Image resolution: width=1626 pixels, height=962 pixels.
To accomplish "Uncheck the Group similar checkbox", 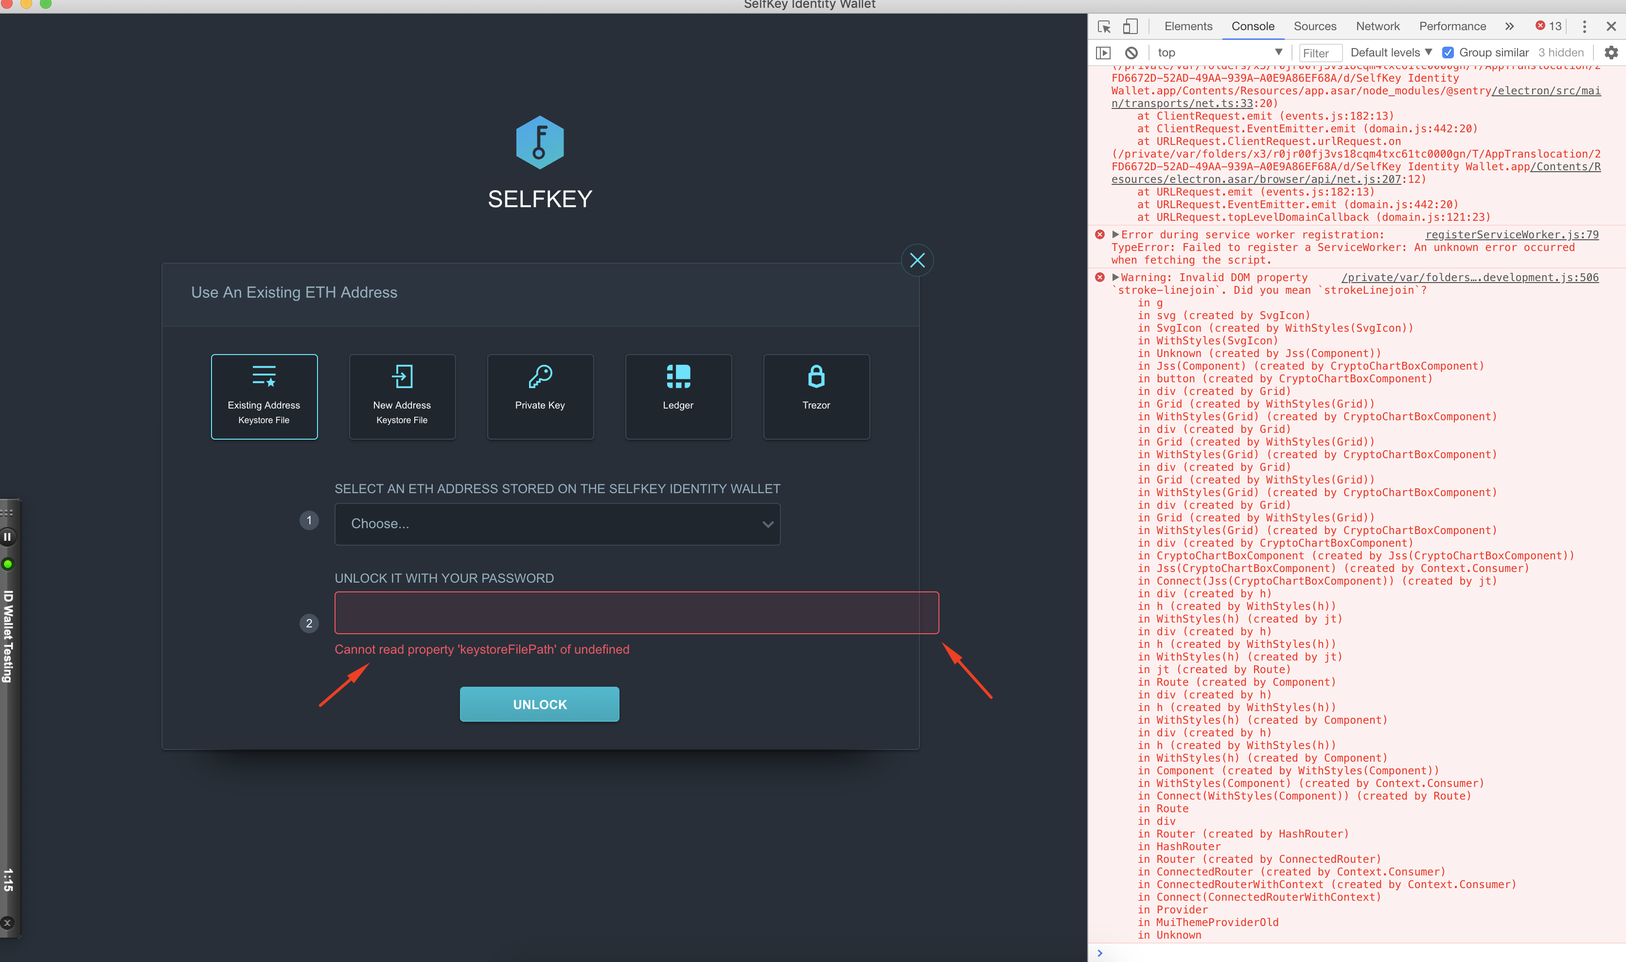I will [1449, 52].
